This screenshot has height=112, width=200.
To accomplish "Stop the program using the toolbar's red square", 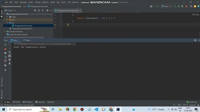I will coord(186,6).
